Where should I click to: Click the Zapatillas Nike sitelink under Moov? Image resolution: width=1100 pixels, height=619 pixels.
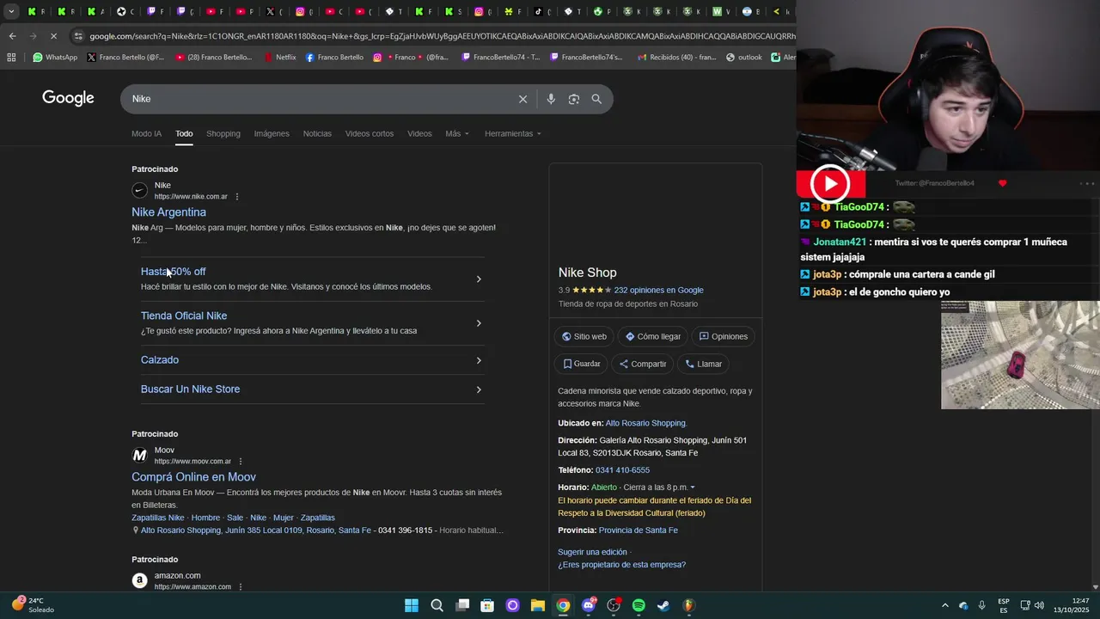coord(158,518)
